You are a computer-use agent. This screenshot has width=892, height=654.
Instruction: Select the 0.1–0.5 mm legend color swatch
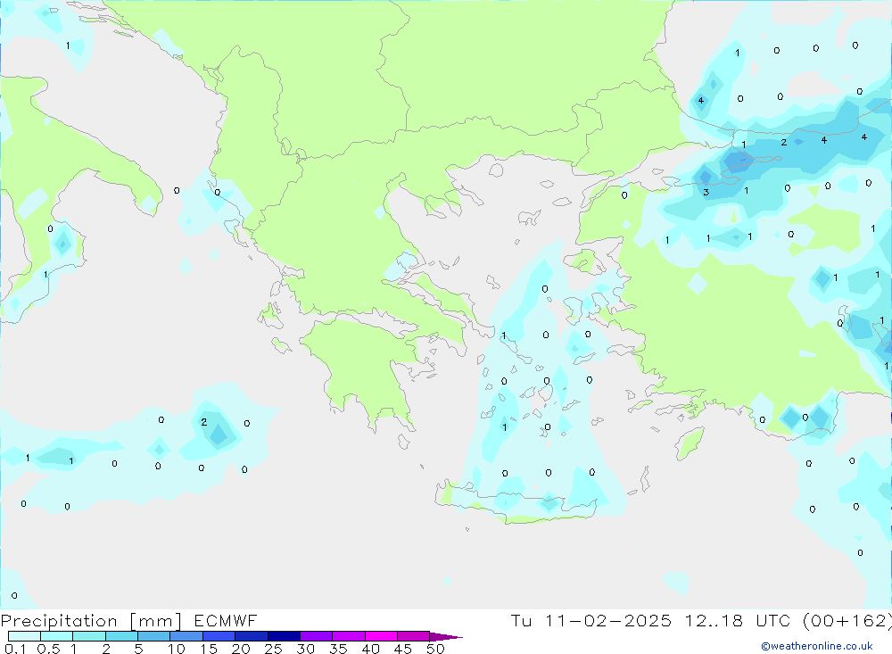click(24, 636)
